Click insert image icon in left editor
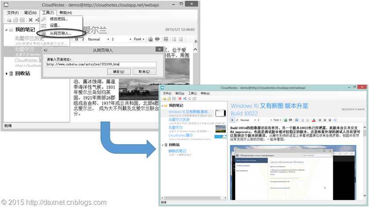The image size is (369, 207). tap(166, 39)
